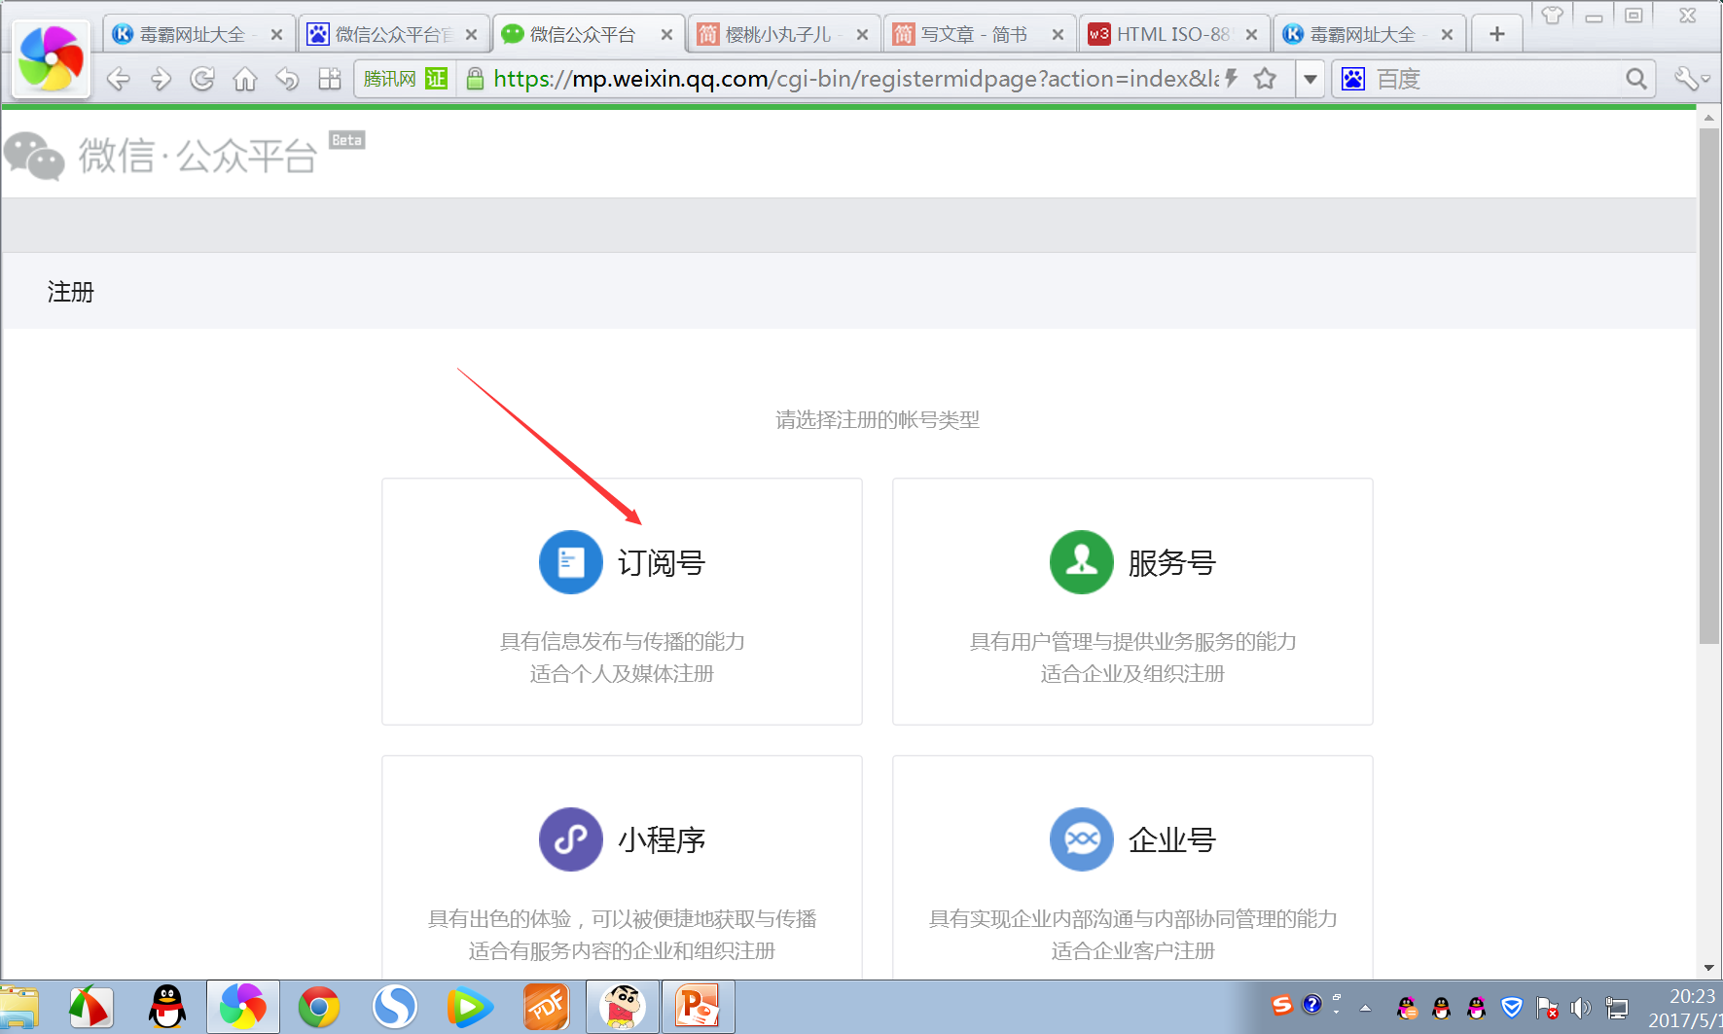This screenshot has height=1034, width=1723.
Task: Close the HTML ISO-88 tab
Action: [x=1251, y=35]
